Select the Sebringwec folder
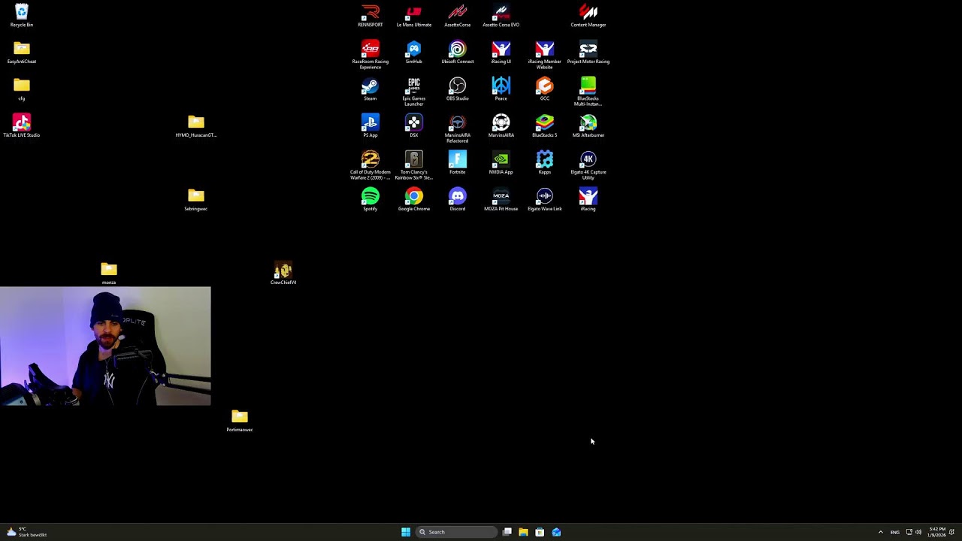Image resolution: width=962 pixels, height=541 pixels. 195,199
